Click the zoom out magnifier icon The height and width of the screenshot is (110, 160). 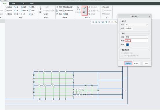[99, 22]
